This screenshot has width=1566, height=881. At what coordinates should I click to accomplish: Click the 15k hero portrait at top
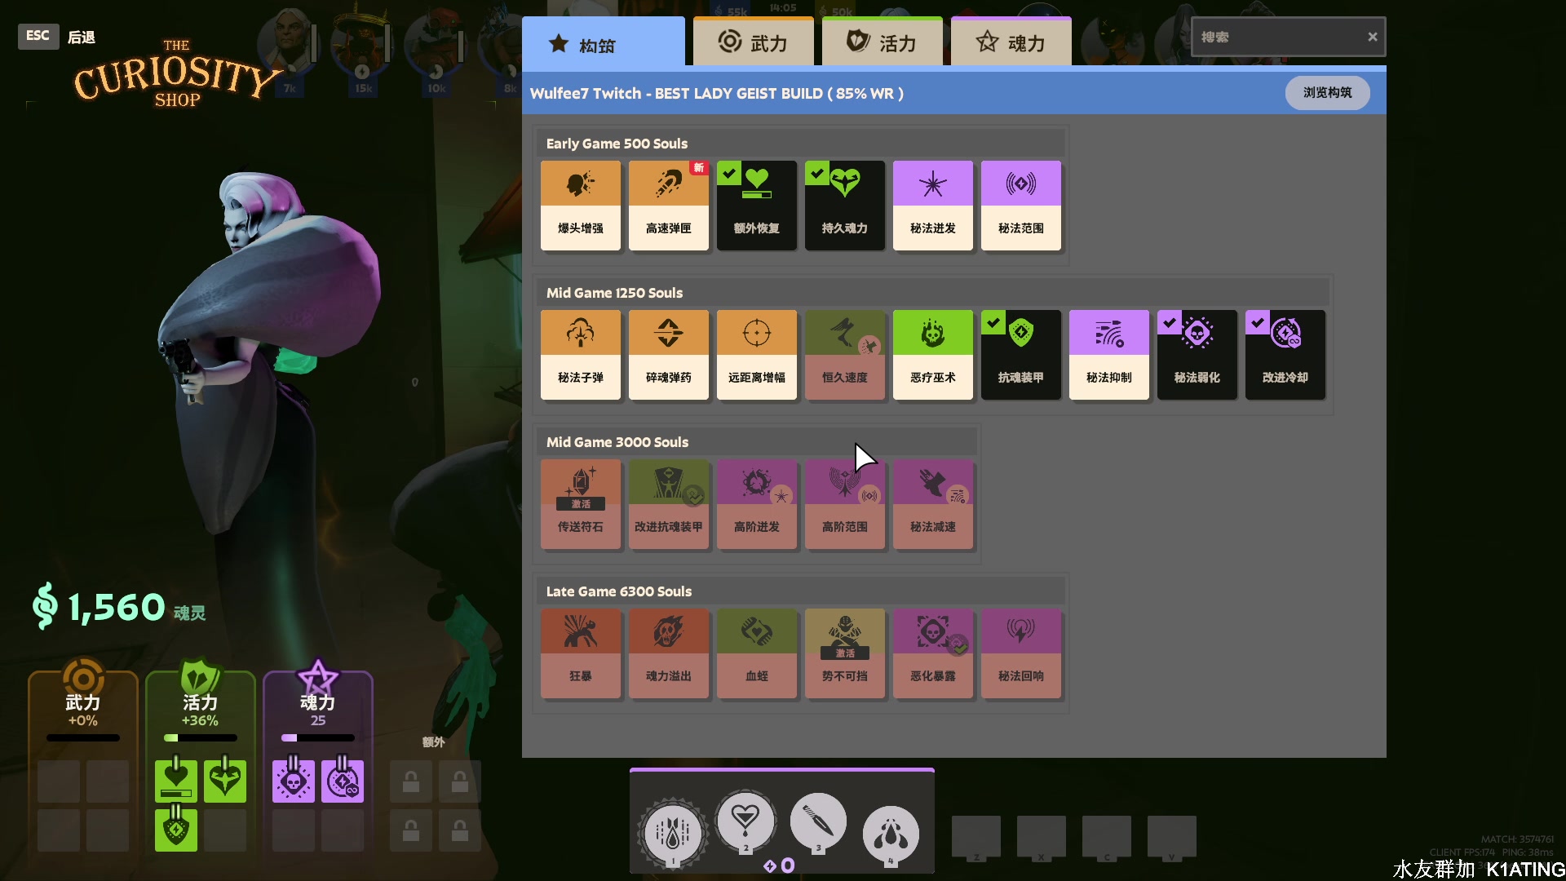(x=362, y=51)
